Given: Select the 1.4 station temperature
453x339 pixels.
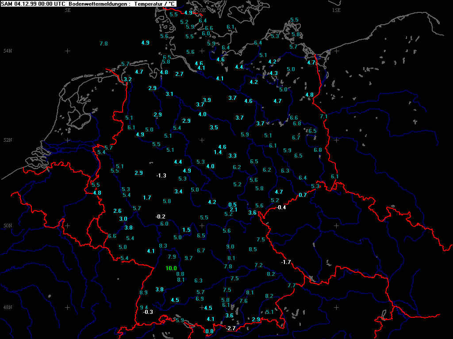Looking at the screenshot, I should point(218,152).
